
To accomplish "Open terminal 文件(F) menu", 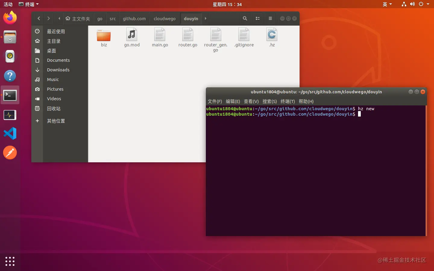I will [215, 101].
